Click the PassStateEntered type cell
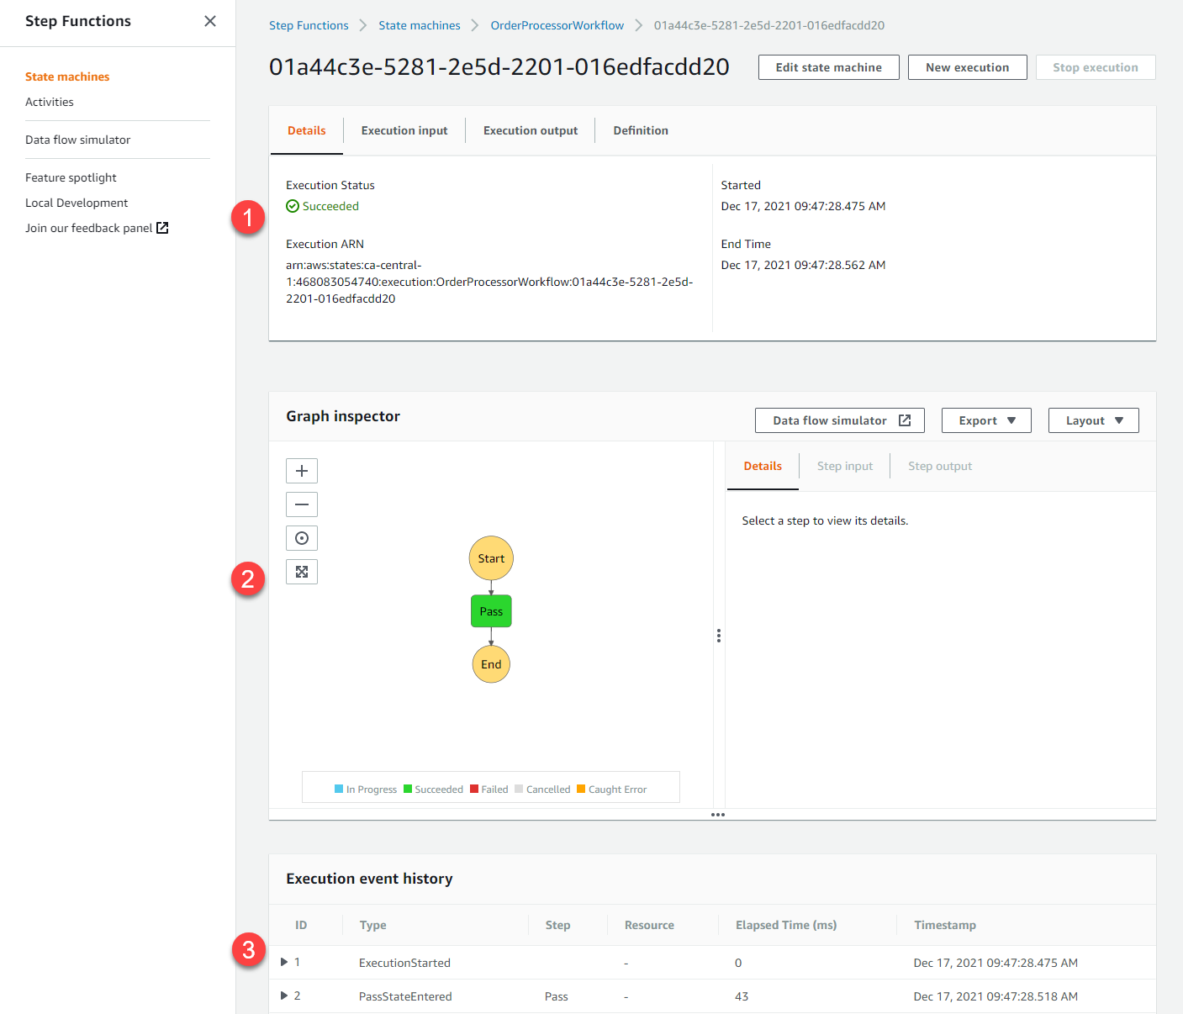The width and height of the screenshot is (1183, 1014). 405,996
